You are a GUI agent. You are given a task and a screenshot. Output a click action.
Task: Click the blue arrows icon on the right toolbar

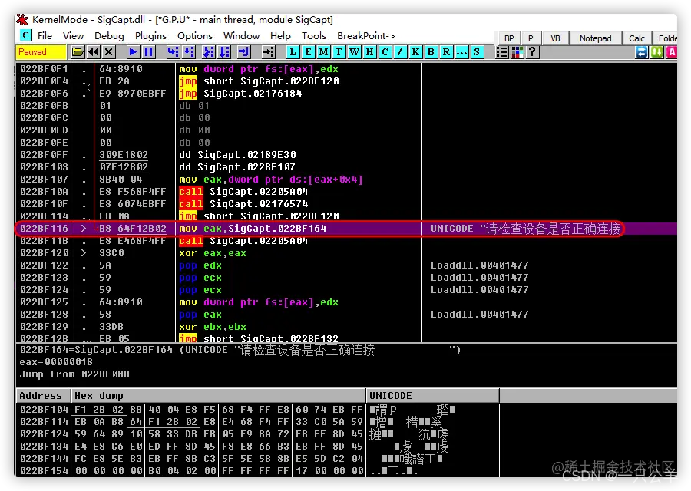tap(642, 52)
